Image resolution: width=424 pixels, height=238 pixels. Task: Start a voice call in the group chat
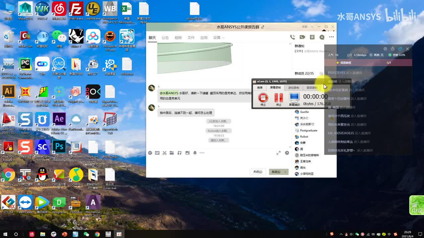(x=292, y=37)
